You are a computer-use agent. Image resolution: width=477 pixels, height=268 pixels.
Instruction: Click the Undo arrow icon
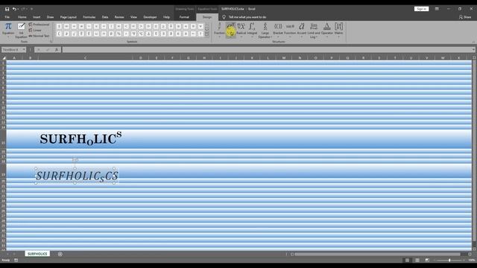point(14,9)
